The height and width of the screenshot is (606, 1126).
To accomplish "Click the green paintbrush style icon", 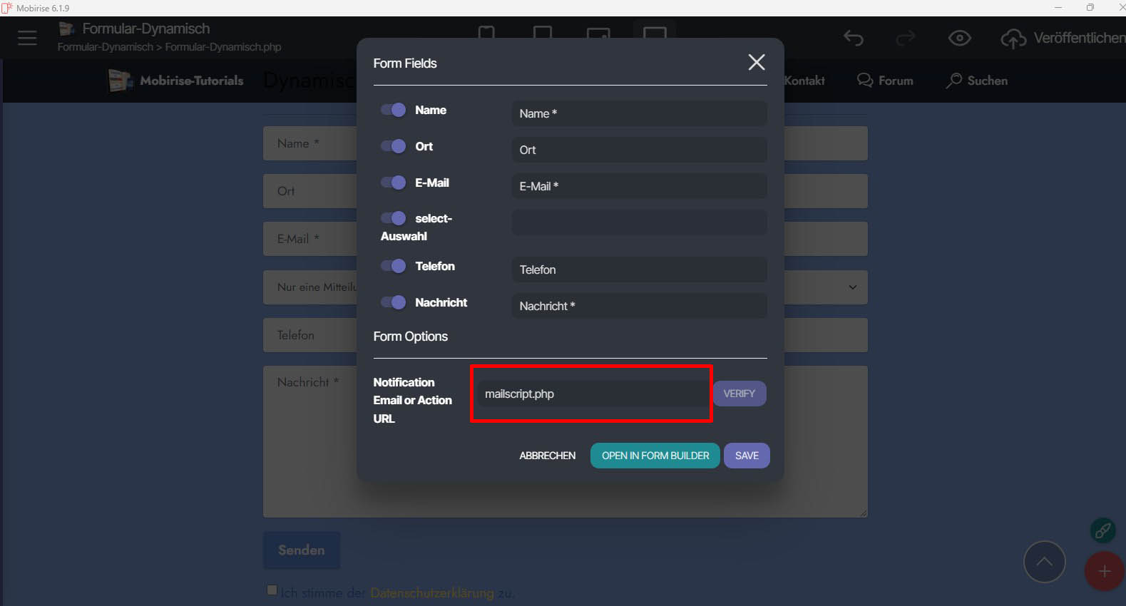I will pyautogui.click(x=1102, y=530).
